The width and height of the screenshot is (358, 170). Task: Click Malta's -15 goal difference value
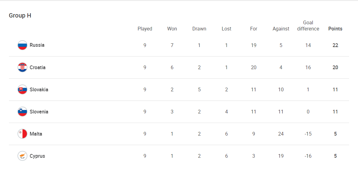[x=308, y=134]
